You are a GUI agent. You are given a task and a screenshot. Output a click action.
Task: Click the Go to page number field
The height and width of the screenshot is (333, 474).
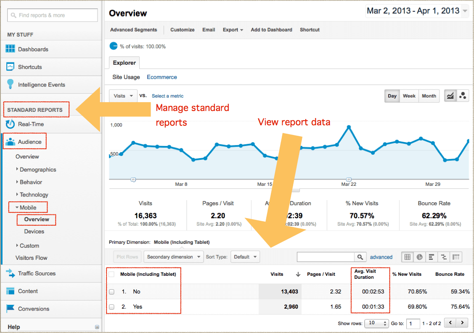(x=413, y=323)
